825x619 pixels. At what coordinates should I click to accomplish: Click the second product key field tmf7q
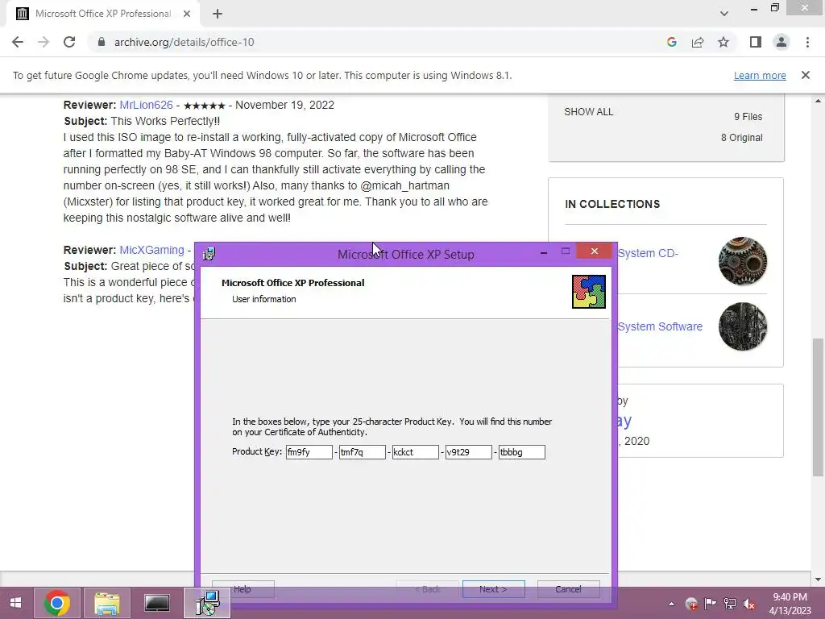pos(362,452)
